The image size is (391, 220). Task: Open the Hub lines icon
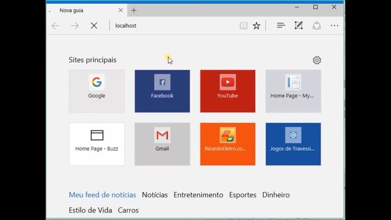(281, 25)
